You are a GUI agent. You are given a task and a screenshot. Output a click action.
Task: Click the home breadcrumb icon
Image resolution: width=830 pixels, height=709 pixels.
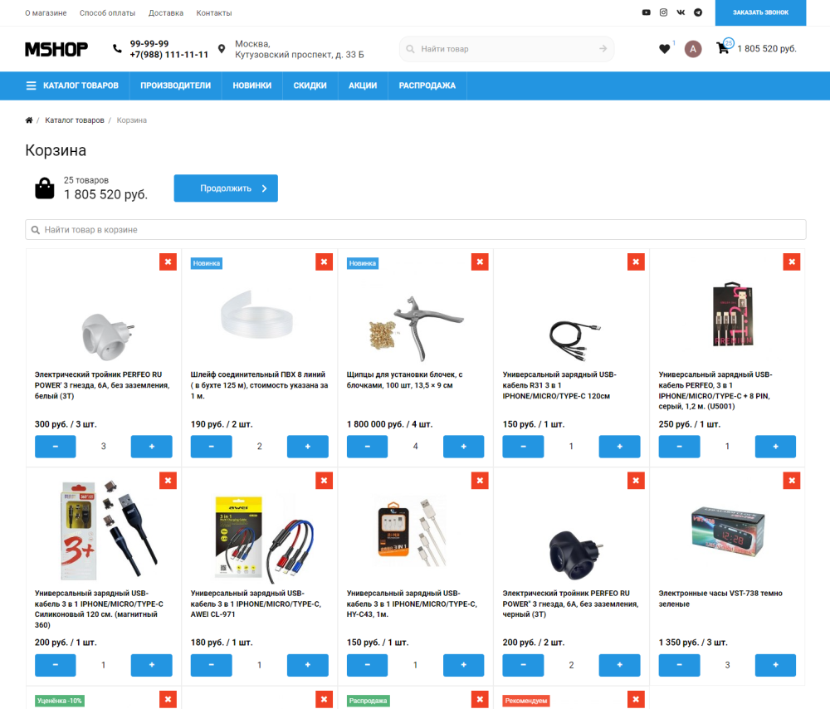(29, 120)
